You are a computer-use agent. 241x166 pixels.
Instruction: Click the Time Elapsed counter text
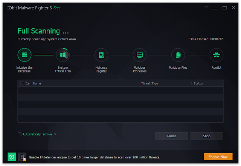point(206,39)
